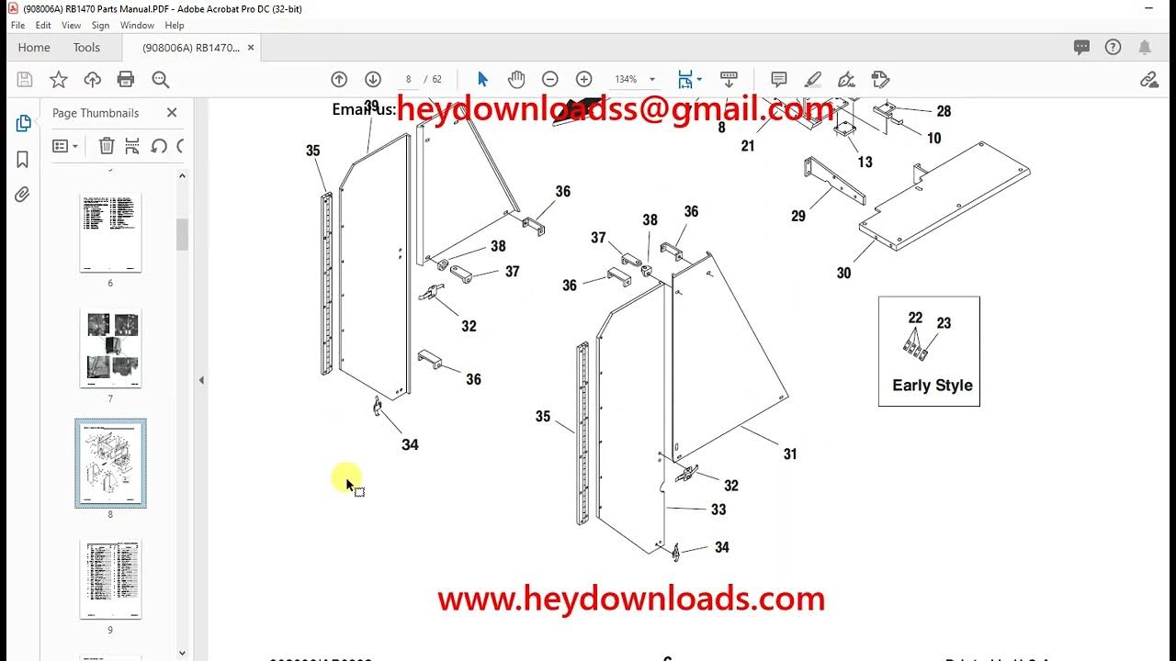Select page 6 thumbnail

point(110,233)
